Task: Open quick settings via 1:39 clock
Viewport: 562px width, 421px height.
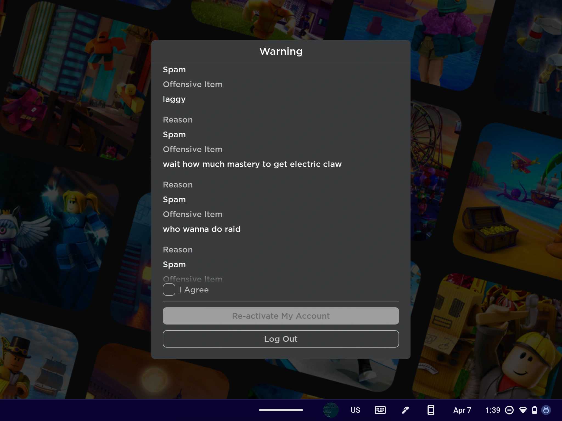Action: (493, 410)
